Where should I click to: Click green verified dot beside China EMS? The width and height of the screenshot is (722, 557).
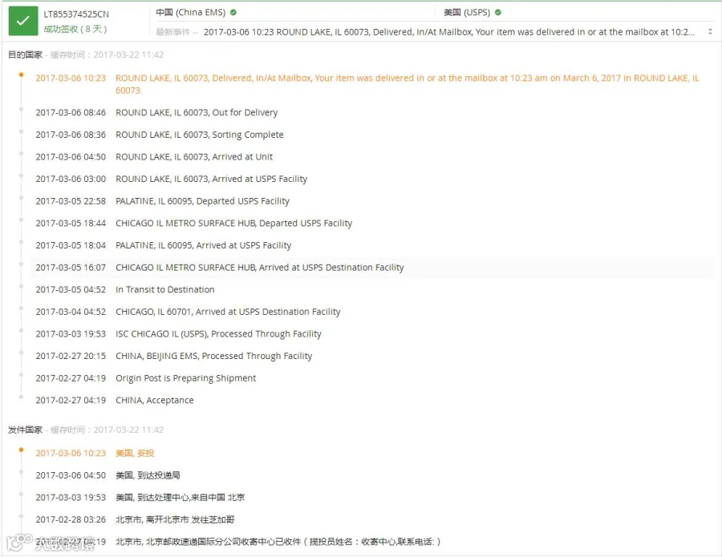[x=233, y=12]
